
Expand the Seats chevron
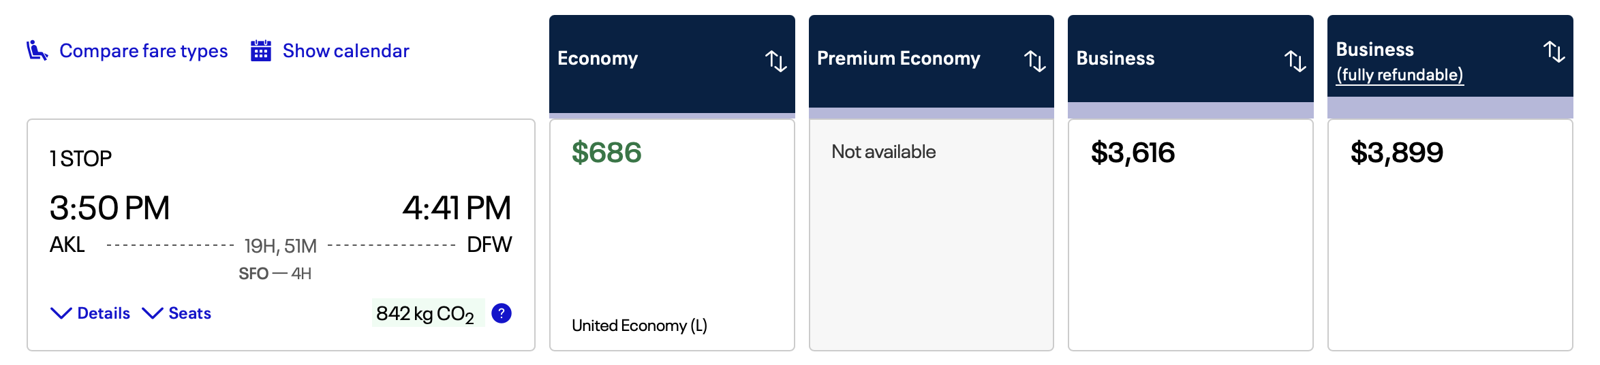click(x=152, y=313)
